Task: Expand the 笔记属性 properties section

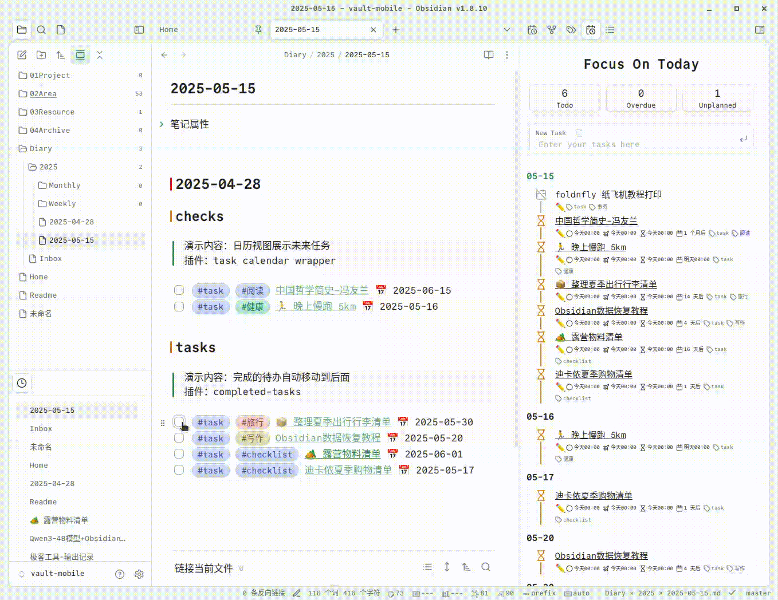Action: click(x=162, y=124)
